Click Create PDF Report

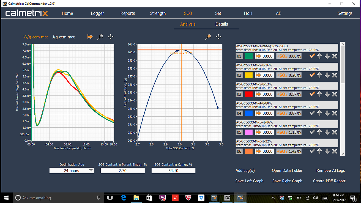click(329, 181)
